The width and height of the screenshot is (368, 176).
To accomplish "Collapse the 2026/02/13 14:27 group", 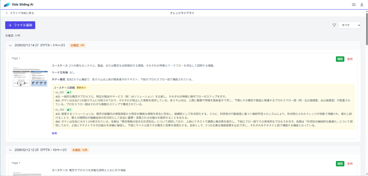I will tap(11, 45).
